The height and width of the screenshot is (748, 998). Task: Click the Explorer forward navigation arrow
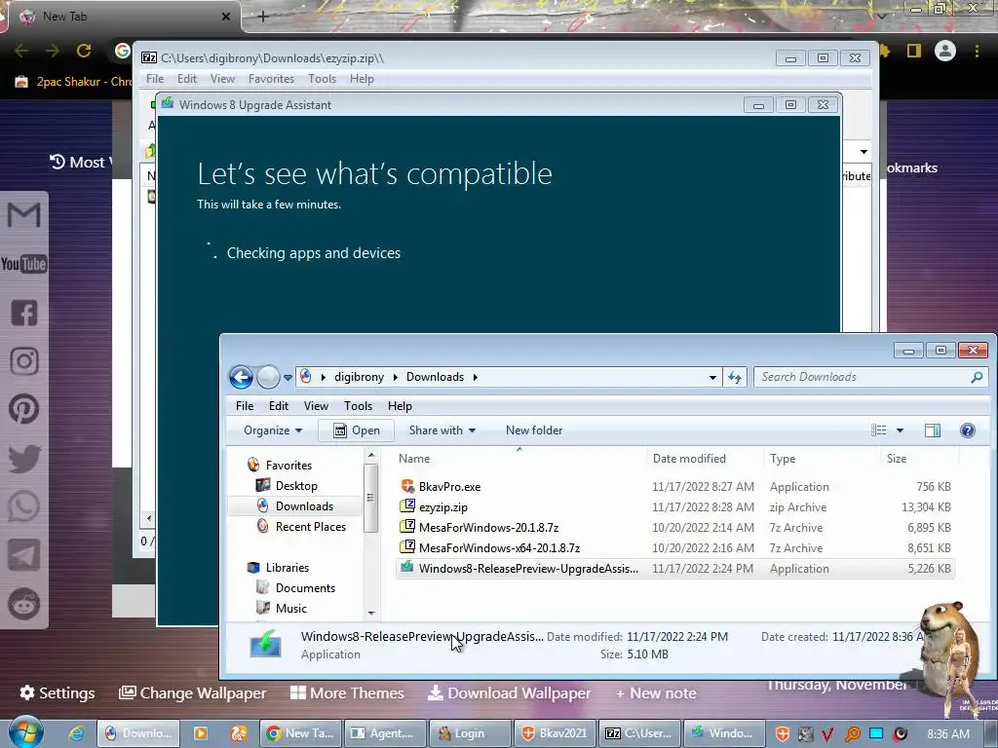268,377
